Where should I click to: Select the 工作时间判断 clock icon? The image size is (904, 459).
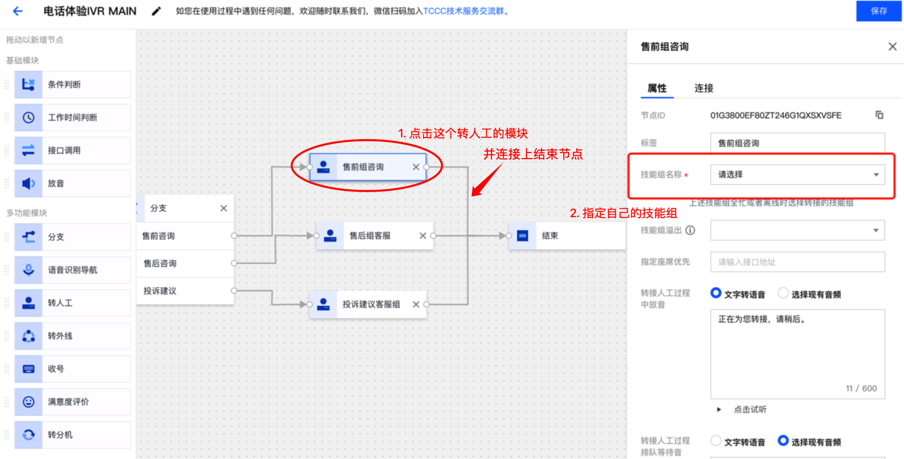coord(29,117)
